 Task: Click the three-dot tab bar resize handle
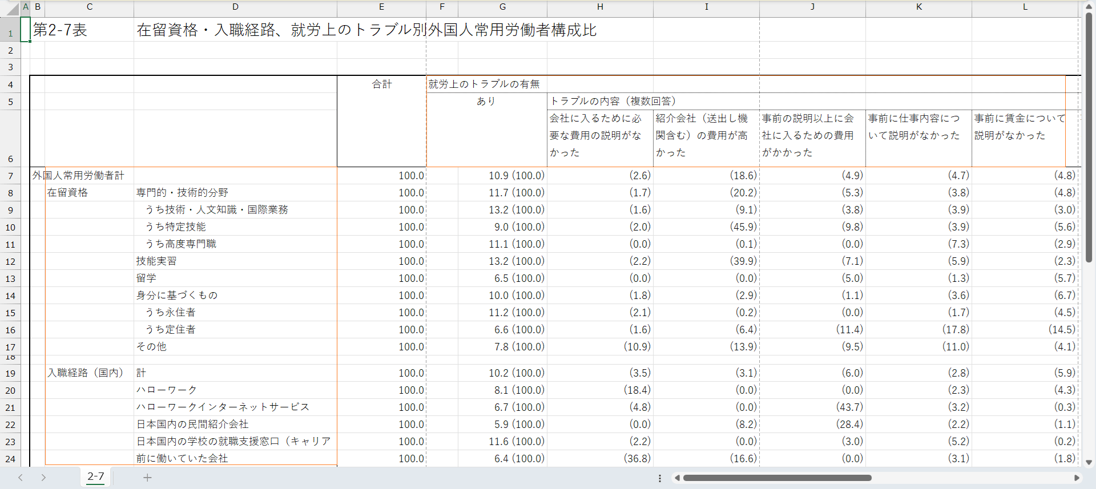pos(660,478)
